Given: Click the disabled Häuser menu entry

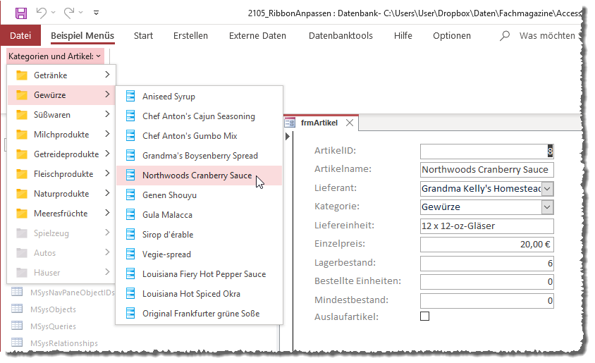Looking at the screenshot, I should click(61, 272).
